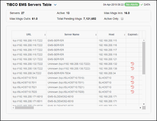Toggle the Active Only checkbox
This screenshot has height=121, width=157.
pyautogui.click(x=122, y=19)
